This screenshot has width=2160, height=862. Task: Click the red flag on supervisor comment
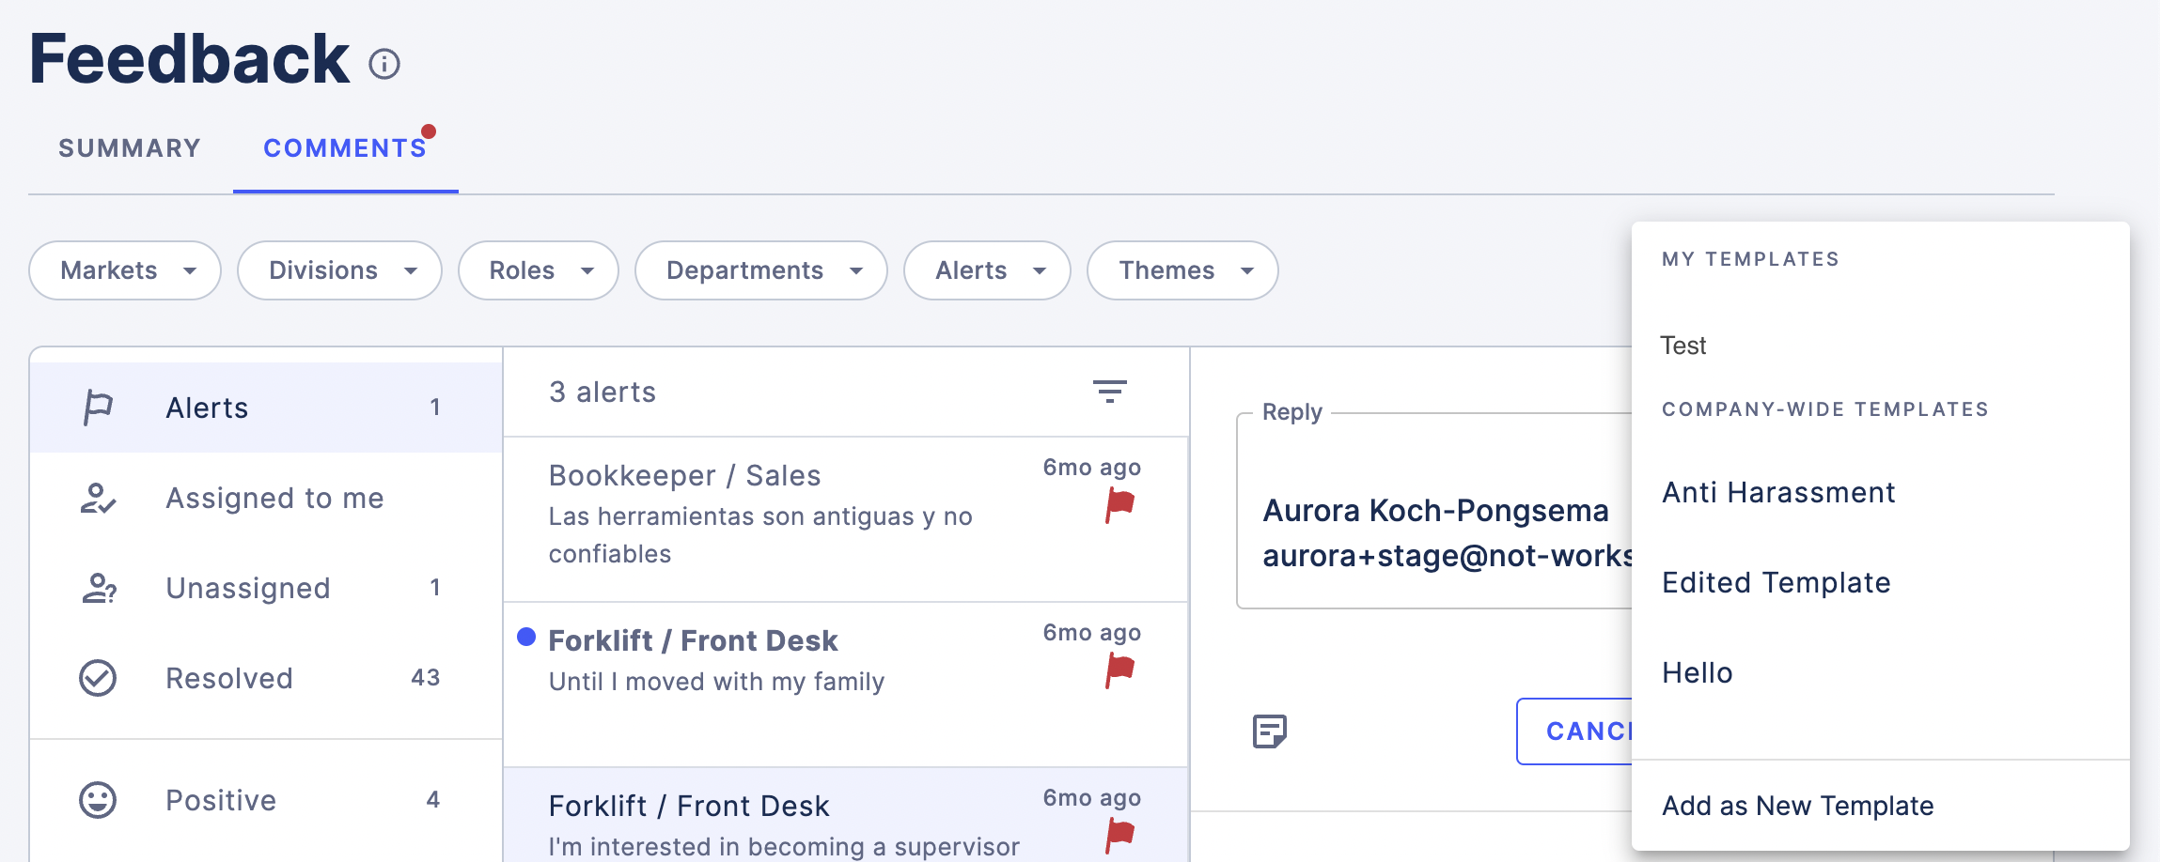1119,835
